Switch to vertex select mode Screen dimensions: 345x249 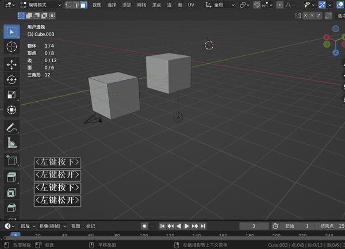pyautogui.click(x=68, y=5)
